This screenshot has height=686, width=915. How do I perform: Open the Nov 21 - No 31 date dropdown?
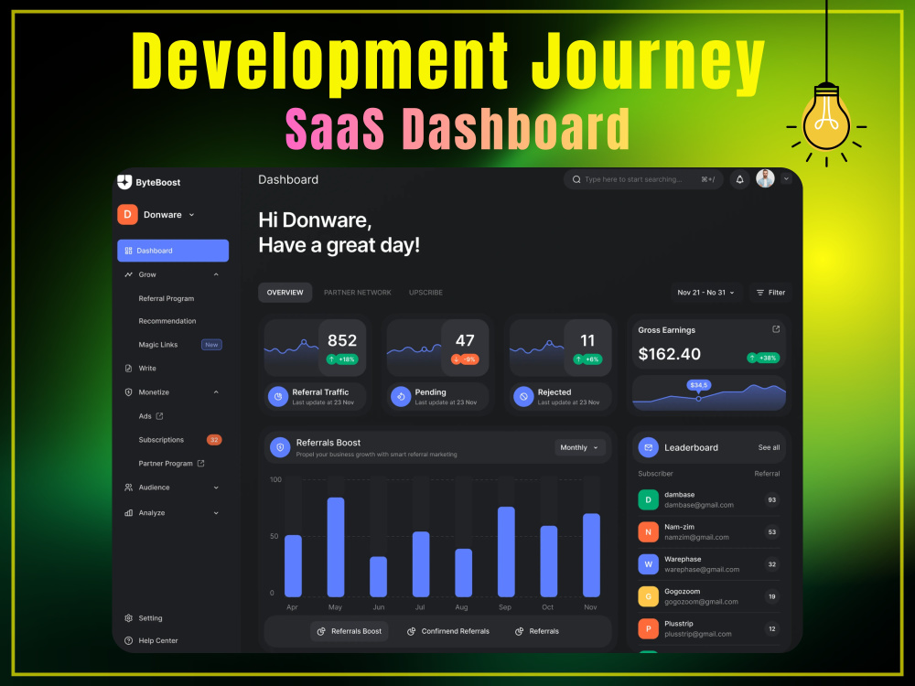point(706,293)
